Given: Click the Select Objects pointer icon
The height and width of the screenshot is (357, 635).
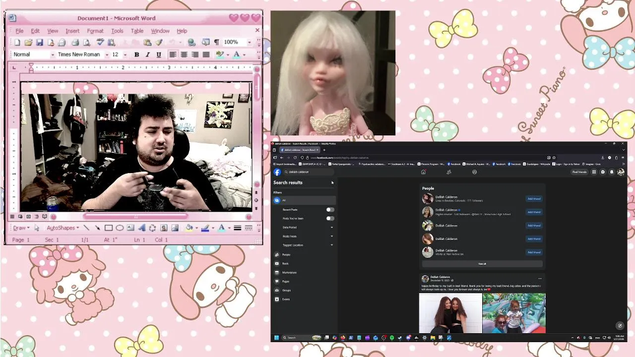Looking at the screenshot, I should (x=37, y=228).
